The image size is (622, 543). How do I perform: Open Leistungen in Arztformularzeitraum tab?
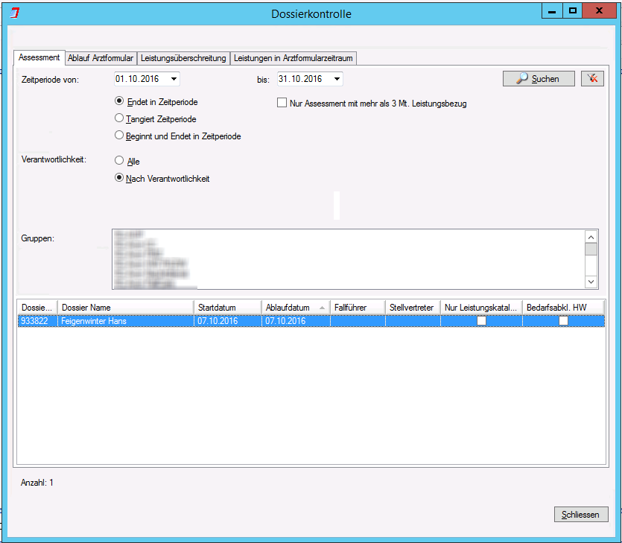pyautogui.click(x=293, y=58)
